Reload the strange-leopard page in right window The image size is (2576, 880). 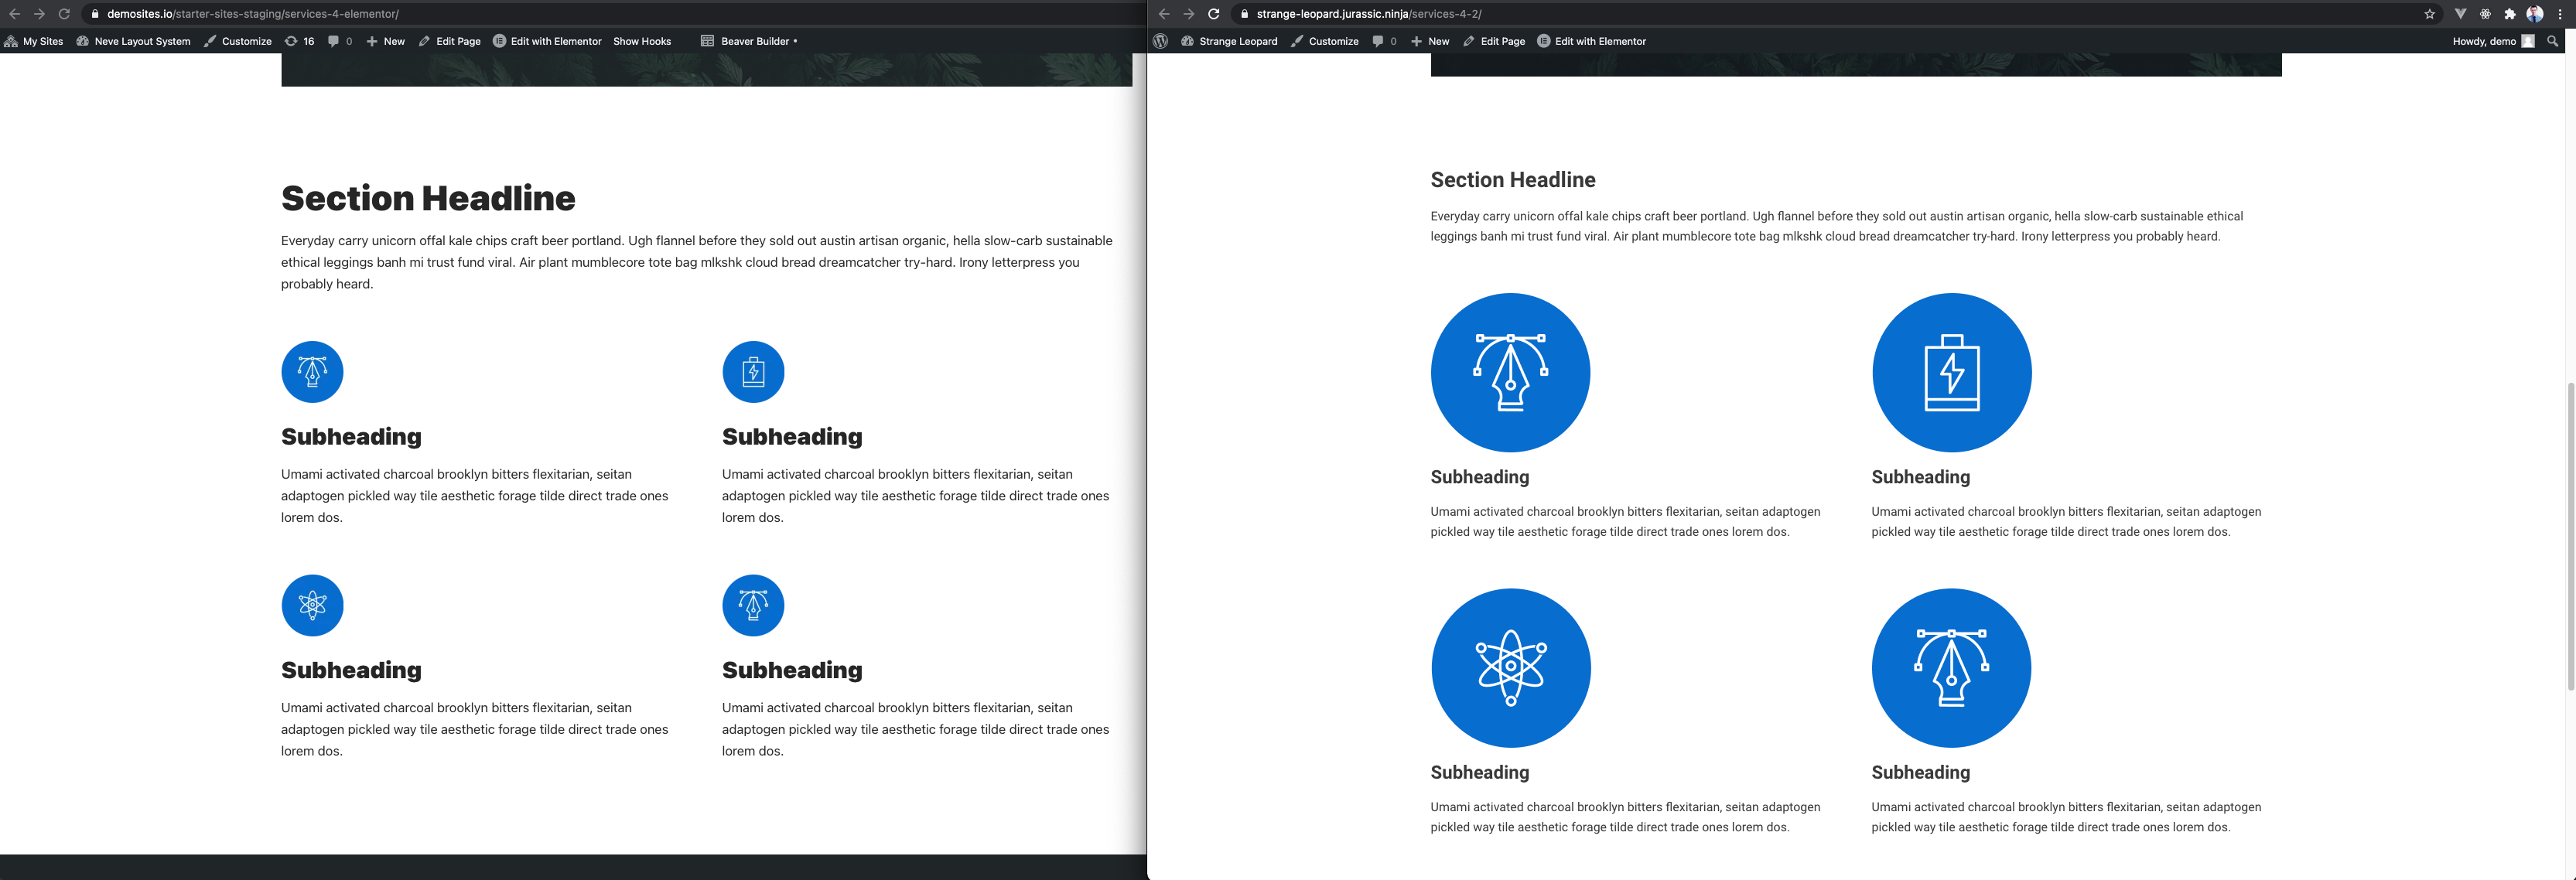point(1213,14)
